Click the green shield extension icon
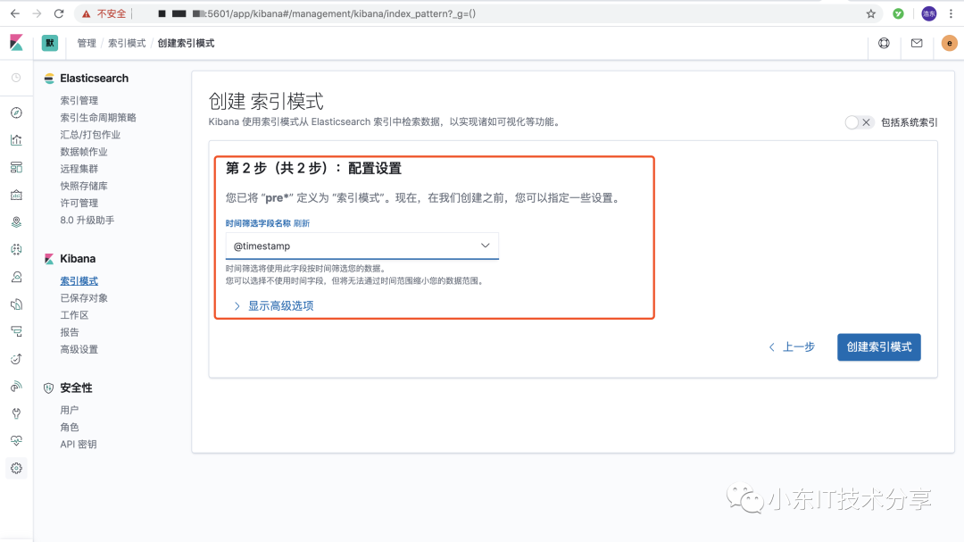Screen dimensions: 964x542 pos(898,13)
